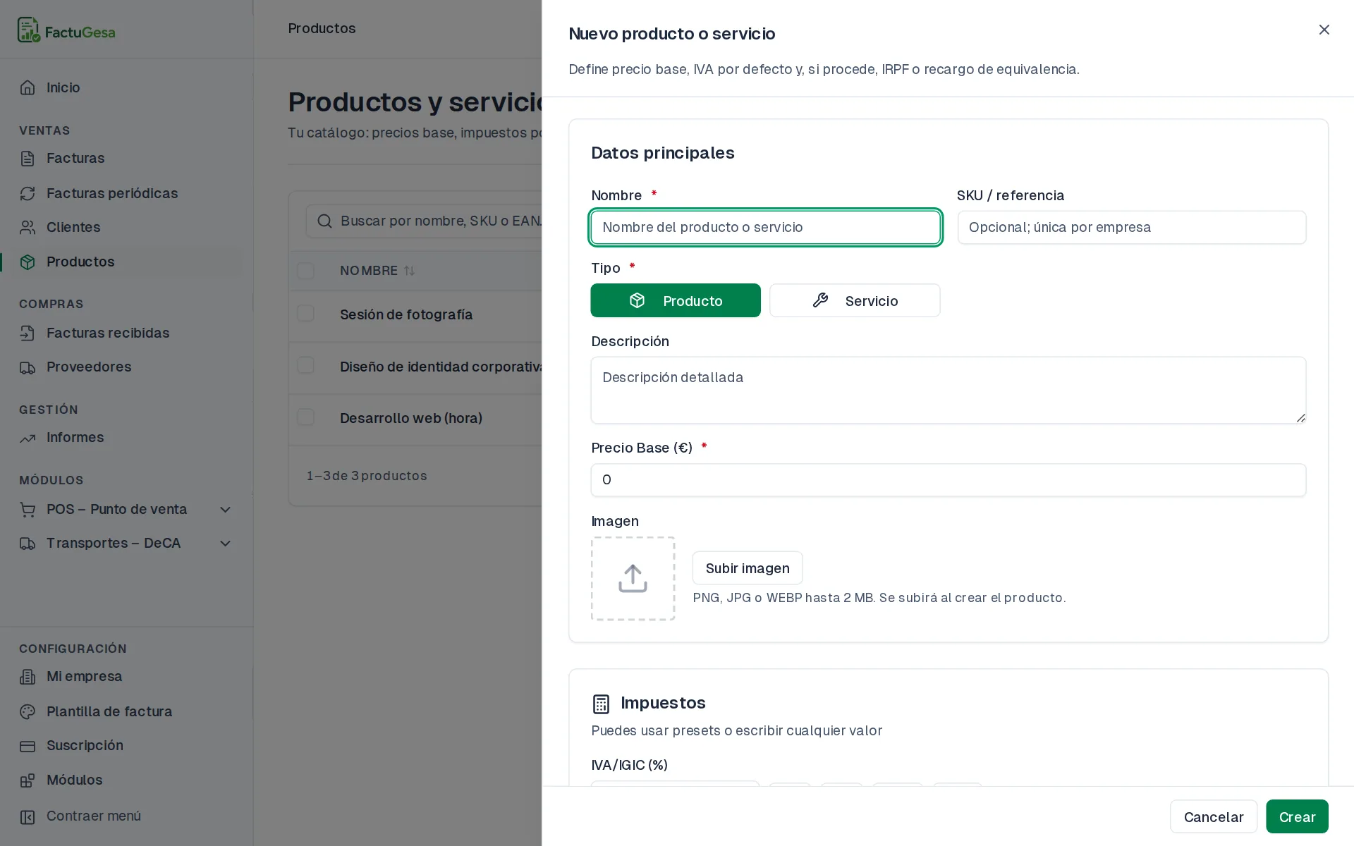Focus the SKU / referencia field
1354x846 pixels.
[1132, 227]
